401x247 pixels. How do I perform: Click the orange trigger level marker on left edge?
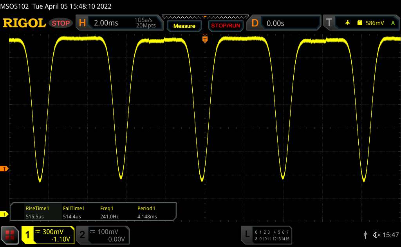pos(4,169)
